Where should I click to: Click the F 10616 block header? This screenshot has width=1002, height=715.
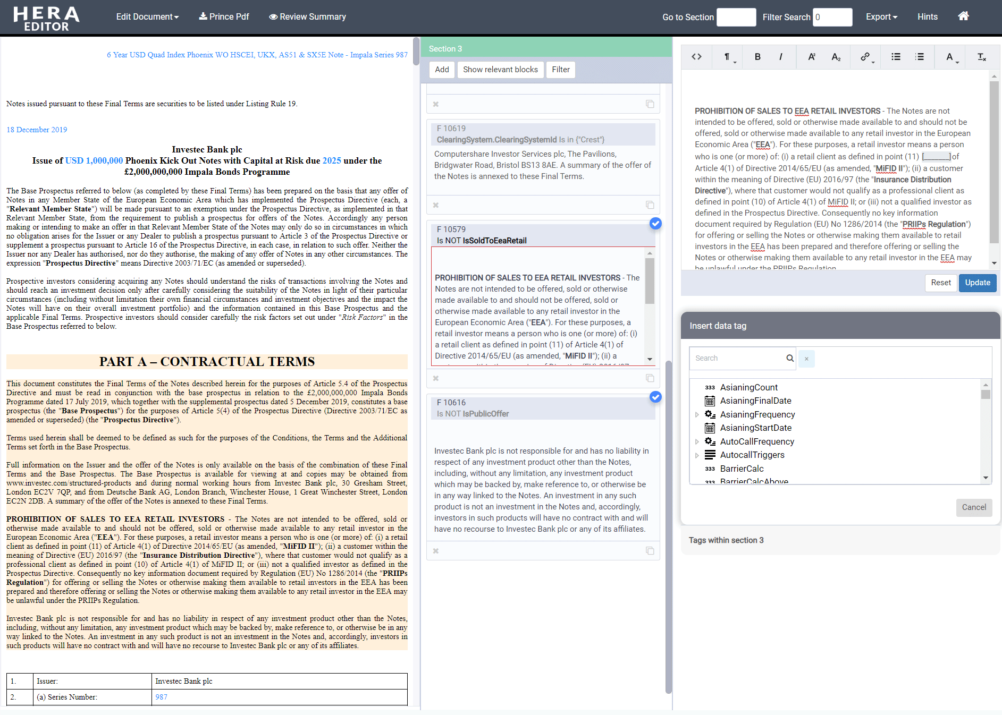[543, 408]
